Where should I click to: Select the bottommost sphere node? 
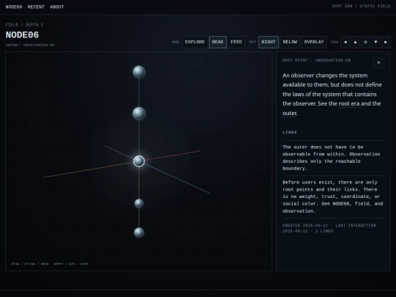click(139, 232)
